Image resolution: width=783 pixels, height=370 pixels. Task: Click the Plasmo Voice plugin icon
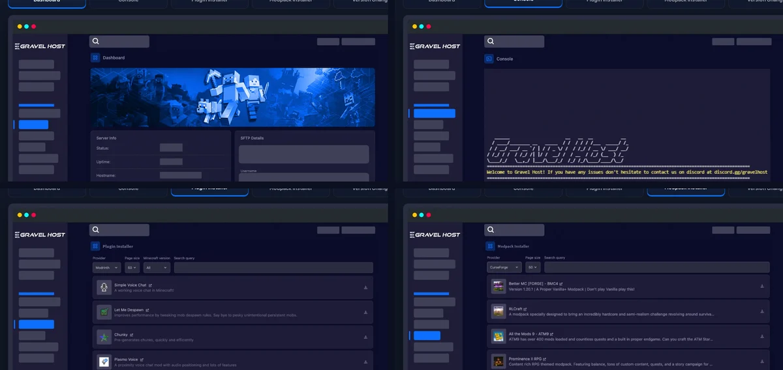pos(103,362)
